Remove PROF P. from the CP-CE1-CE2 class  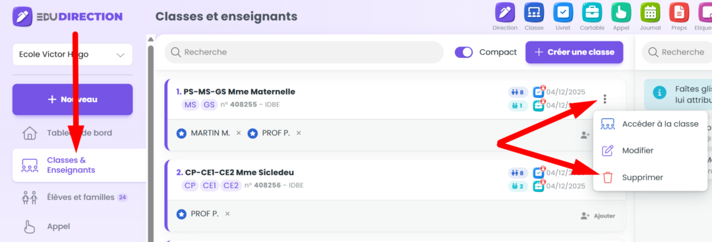click(x=227, y=214)
